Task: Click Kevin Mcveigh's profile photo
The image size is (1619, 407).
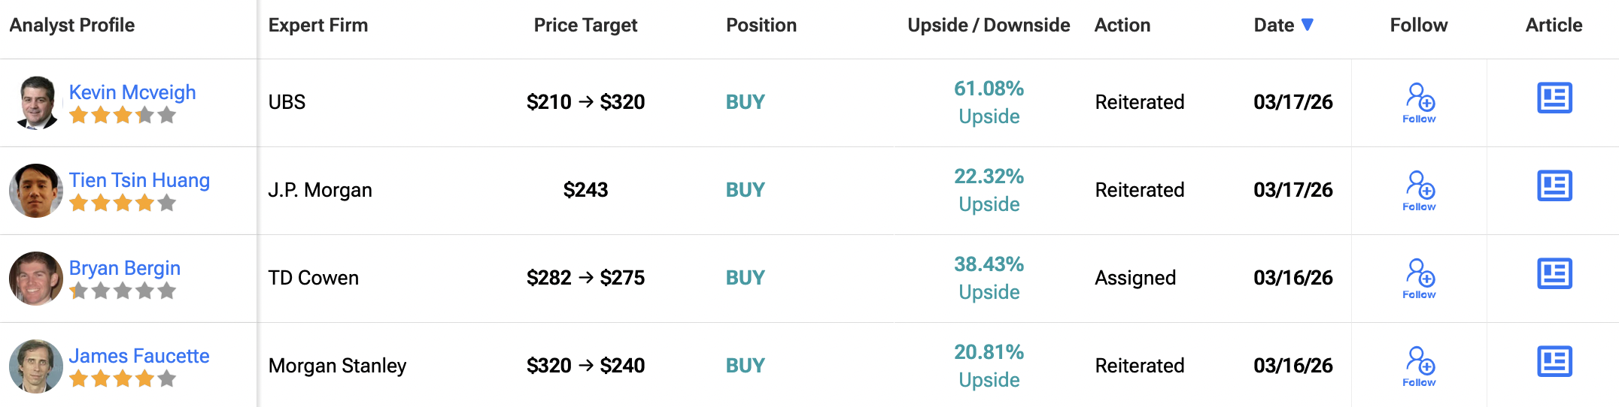Action: (x=36, y=103)
